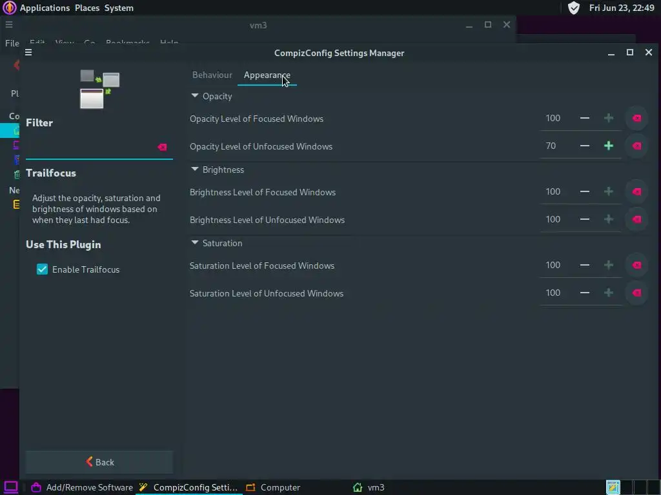This screenshot has height=495, width=661.
Task: Clear the Filter field with pink icon
Action: tap(162, 147)
